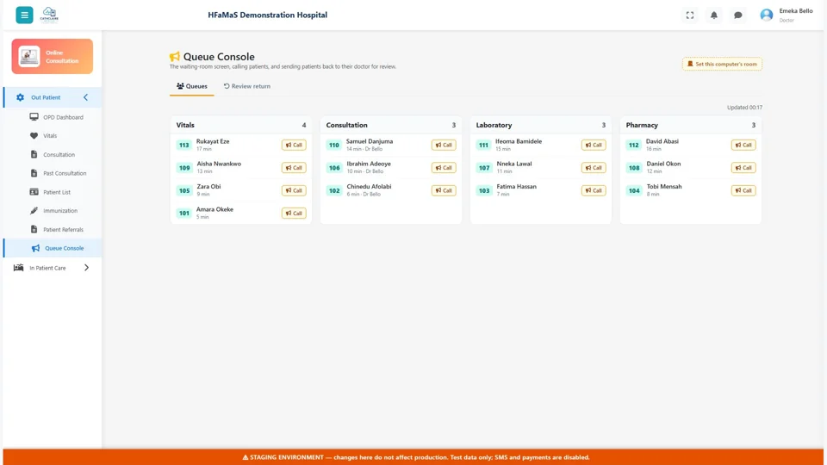Click the Laboratory queue header
827x465 pixels.
click(x=541, y=125)
